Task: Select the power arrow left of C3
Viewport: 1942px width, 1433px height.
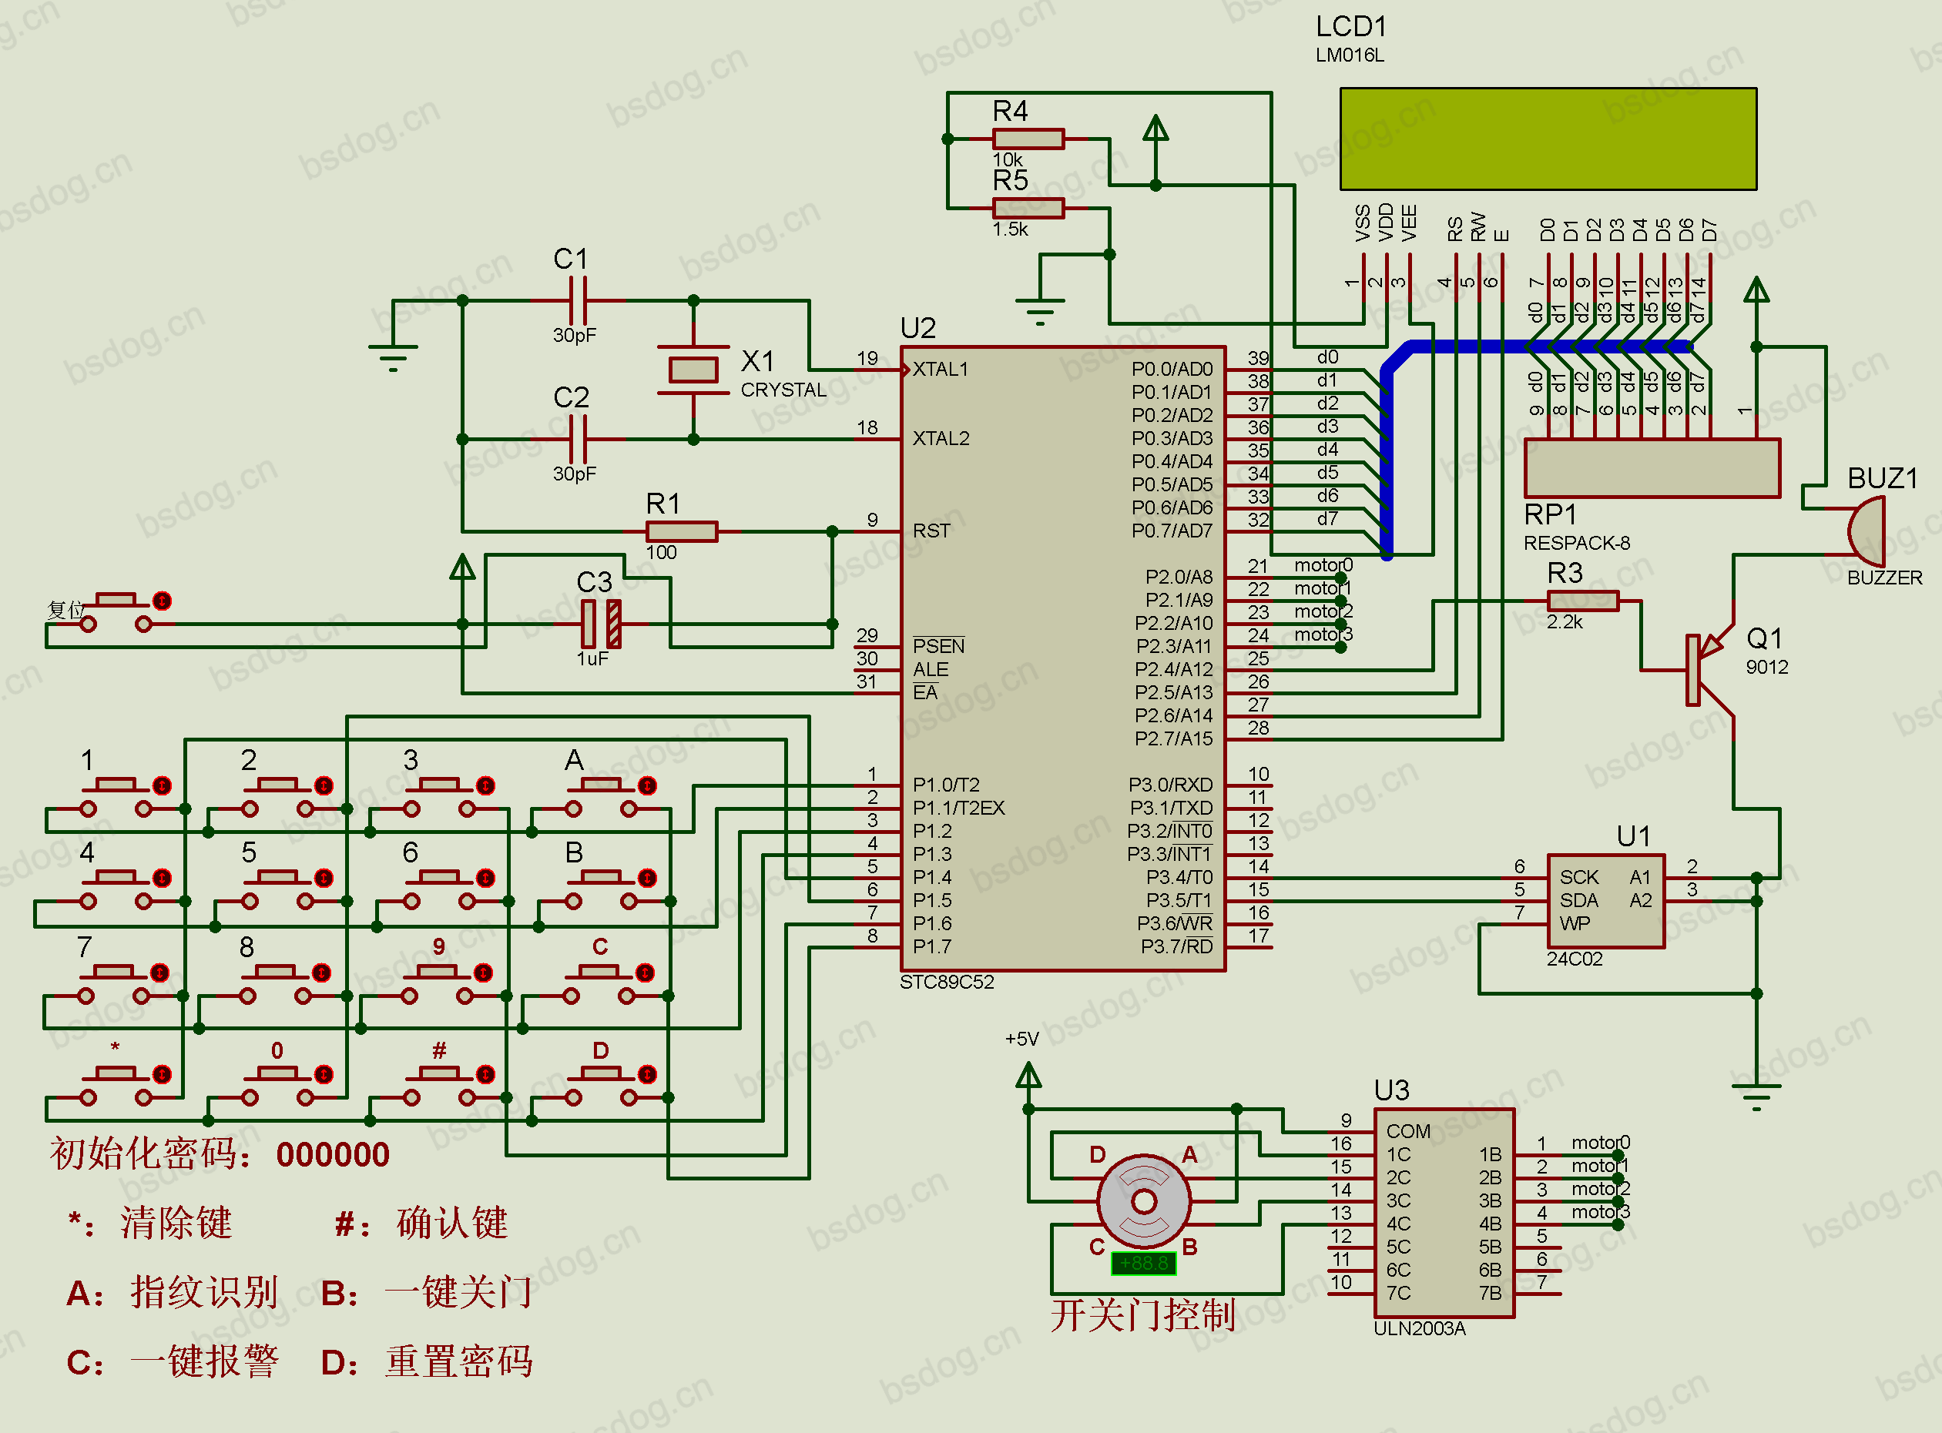Action: 462,568
